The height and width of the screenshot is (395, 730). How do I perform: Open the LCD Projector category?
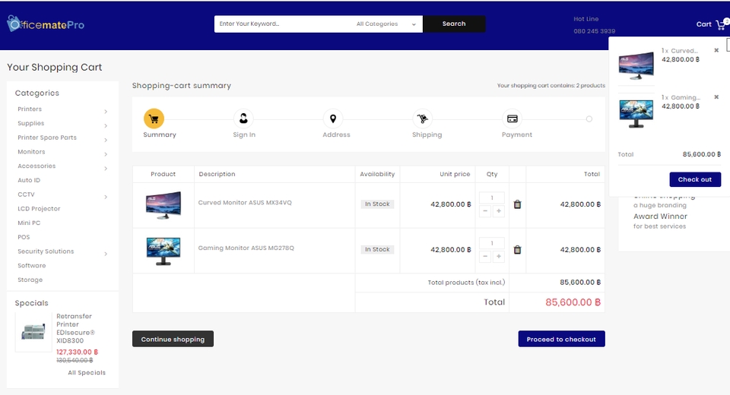pos(39,208)
